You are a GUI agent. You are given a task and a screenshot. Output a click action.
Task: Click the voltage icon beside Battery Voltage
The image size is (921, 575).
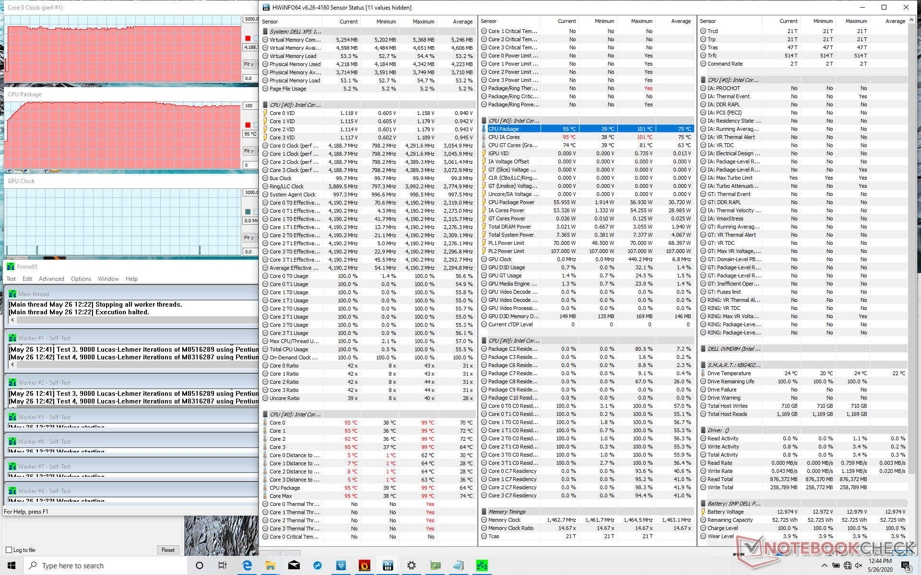point(703,511)
